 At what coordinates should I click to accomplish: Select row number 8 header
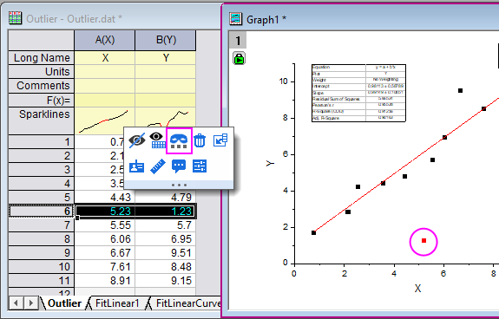(x=42, y=239)
